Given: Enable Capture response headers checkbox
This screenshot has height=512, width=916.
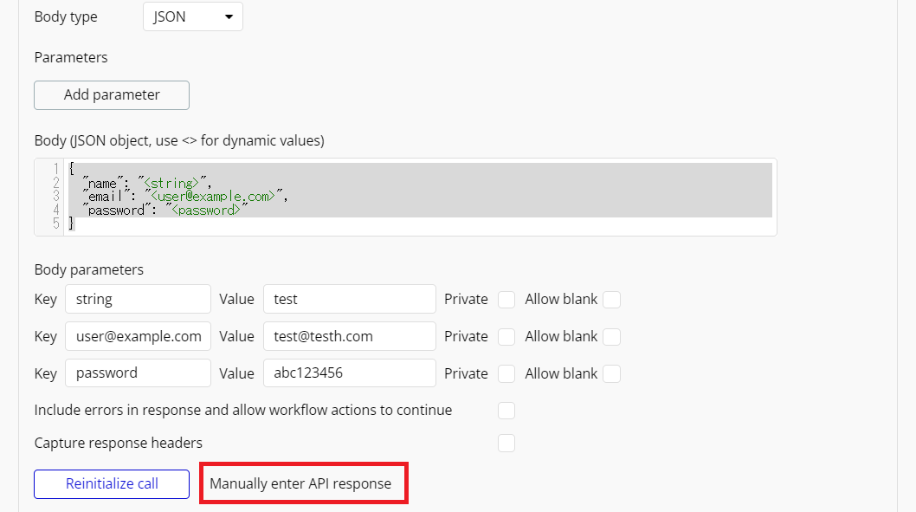Looking at the screenshot, I should click(506, 443).
